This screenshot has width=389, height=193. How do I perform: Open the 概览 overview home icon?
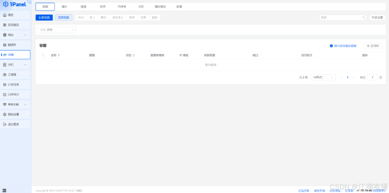[x=5, y=15]
